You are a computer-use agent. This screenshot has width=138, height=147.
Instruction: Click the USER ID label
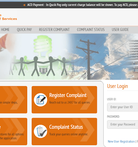pyautogui.click(x=112, y=99)
